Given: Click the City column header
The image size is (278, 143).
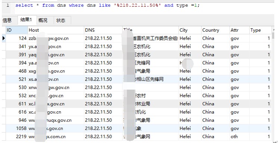Looking at the screenshot, I should [190, 30].
